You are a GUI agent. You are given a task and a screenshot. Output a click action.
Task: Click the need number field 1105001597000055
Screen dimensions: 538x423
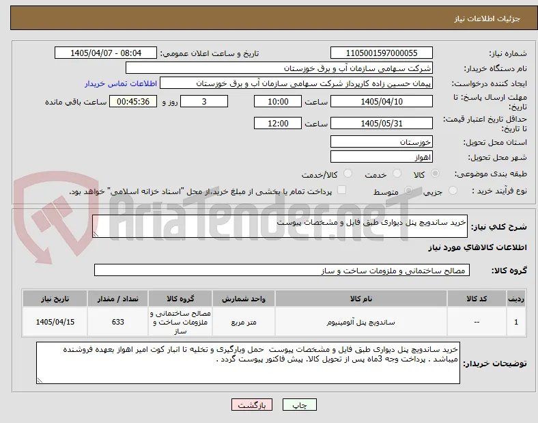click(x=382, y=53)
